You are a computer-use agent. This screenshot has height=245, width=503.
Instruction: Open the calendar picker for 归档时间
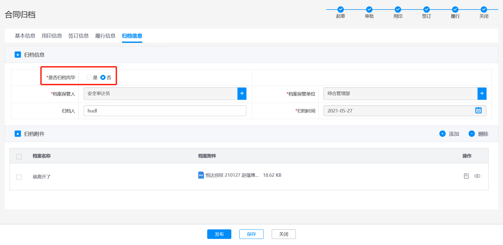[x=478, y=110]
